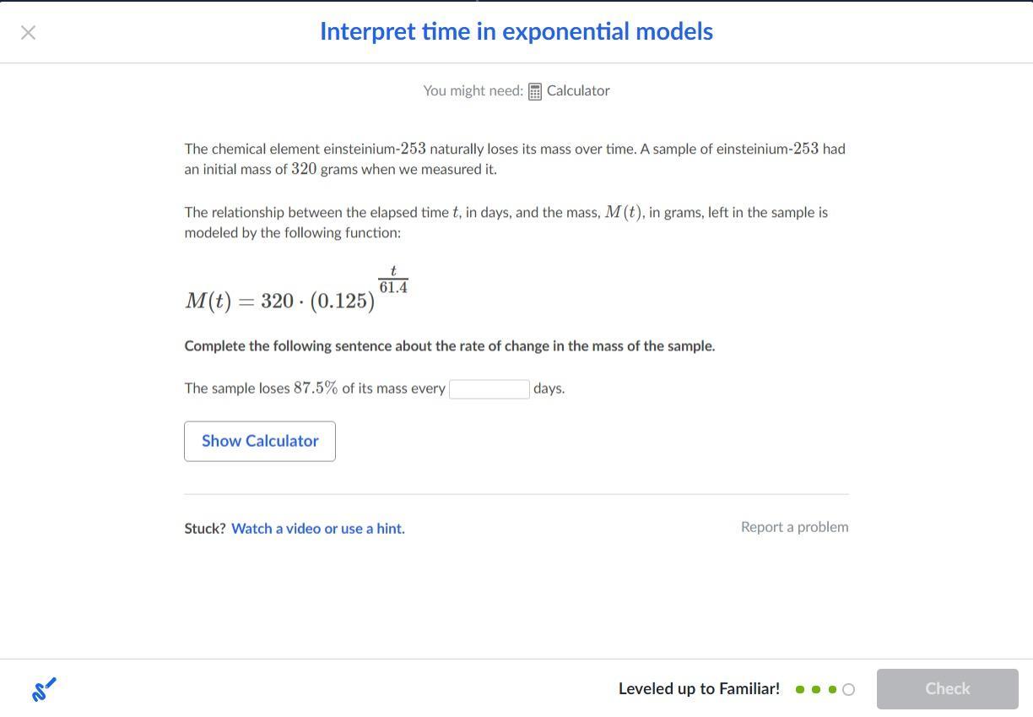The width and height of the screenshot is (1033, 717).
Task: Click the 'You might need:' label
Action: pos(473,90)
